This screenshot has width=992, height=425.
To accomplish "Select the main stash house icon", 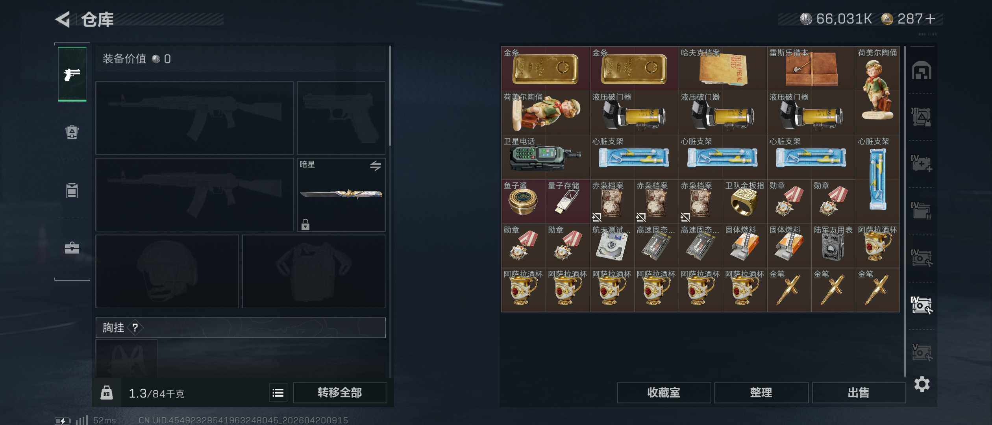I will tap(922, 70).
